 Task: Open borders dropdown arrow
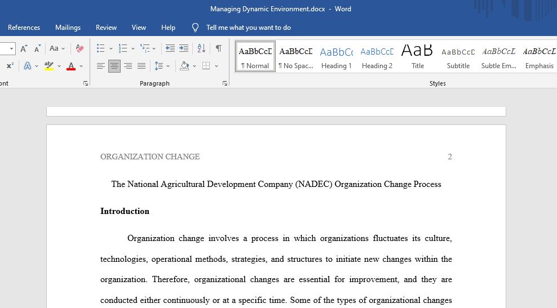click(x=216, y=66)
